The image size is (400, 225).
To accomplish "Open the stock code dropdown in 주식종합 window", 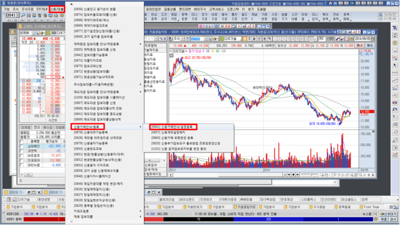I will (x=33, y=33).
